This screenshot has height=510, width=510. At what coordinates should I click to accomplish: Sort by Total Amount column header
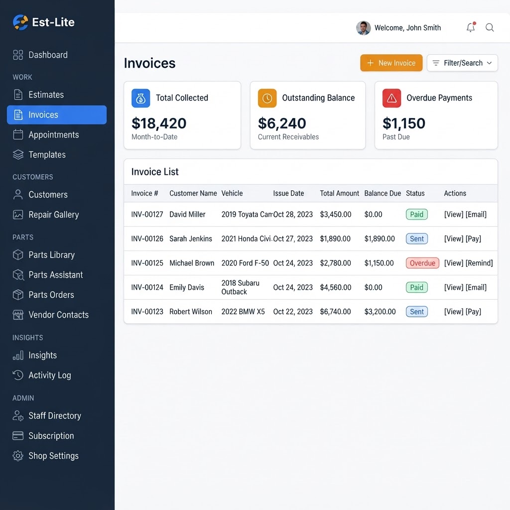[340, 193]
